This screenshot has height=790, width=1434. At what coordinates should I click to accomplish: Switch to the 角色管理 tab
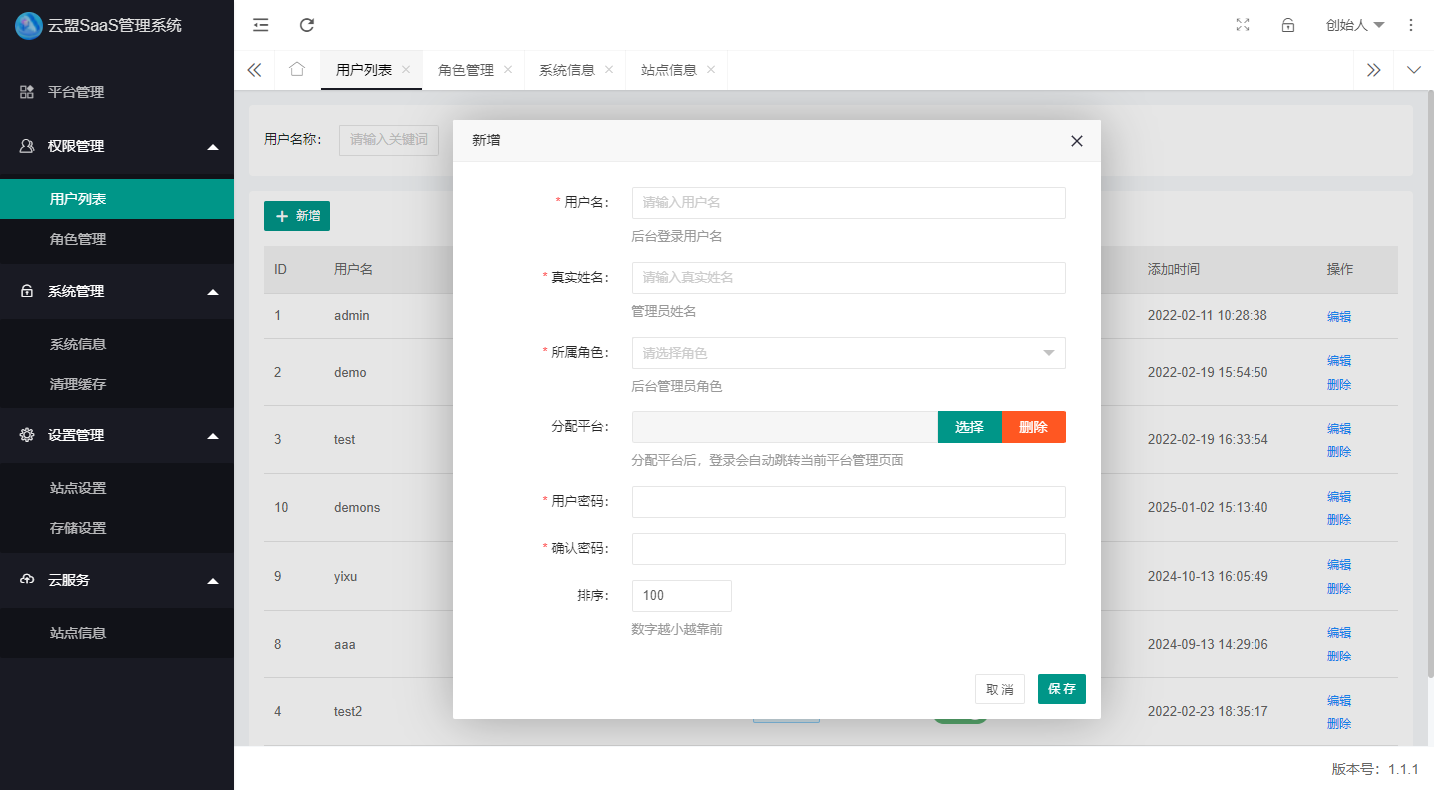(467, 69)
